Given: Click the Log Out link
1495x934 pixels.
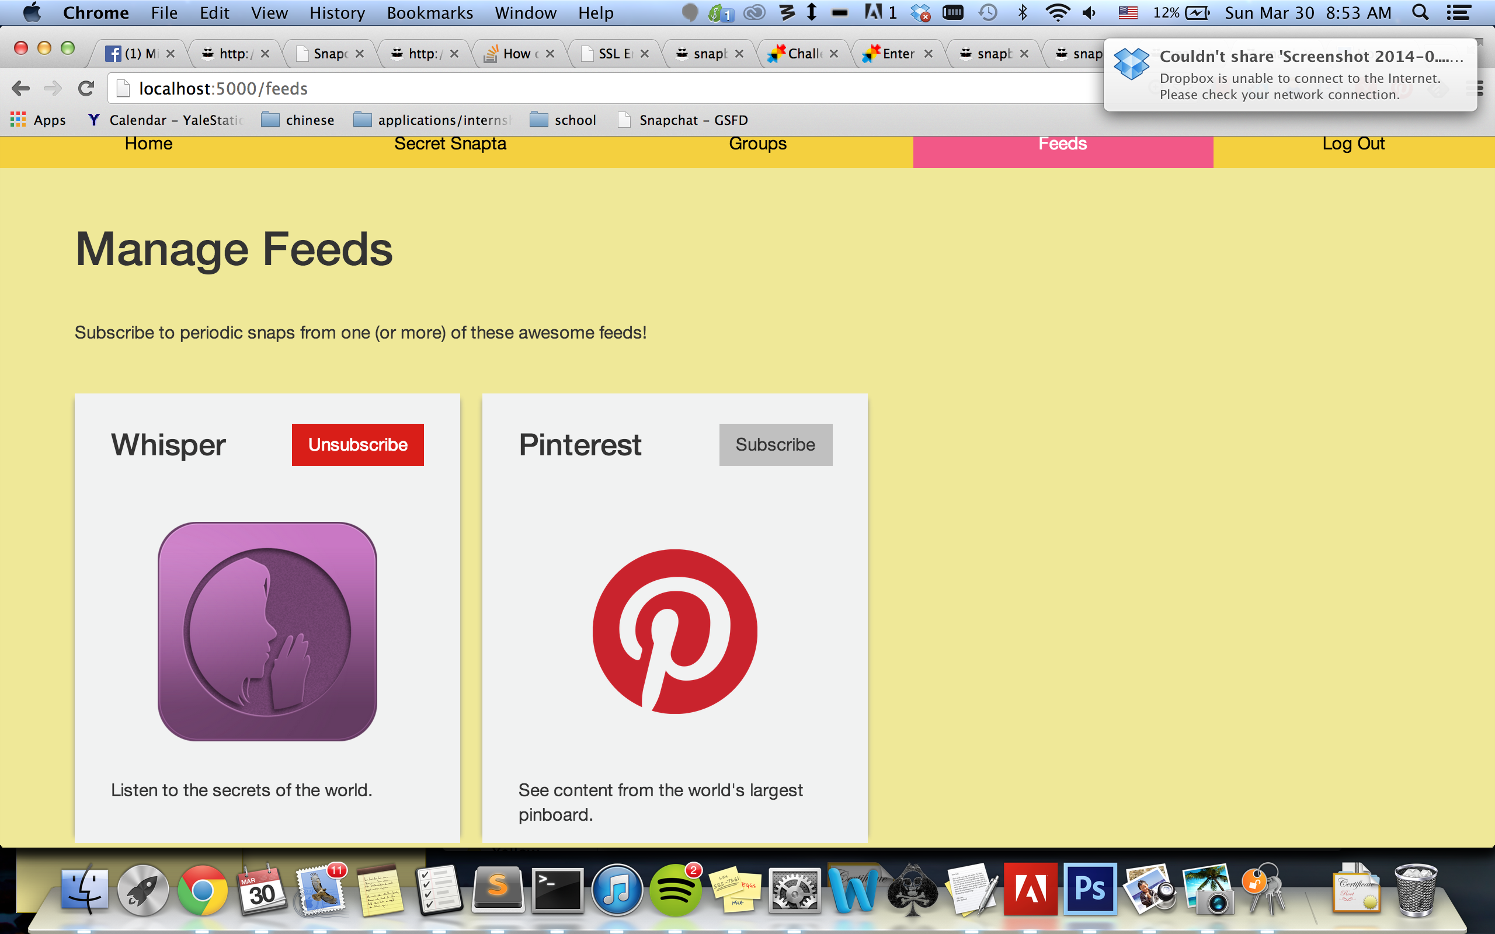Looking at the screenshot, I should [1353, 144].
